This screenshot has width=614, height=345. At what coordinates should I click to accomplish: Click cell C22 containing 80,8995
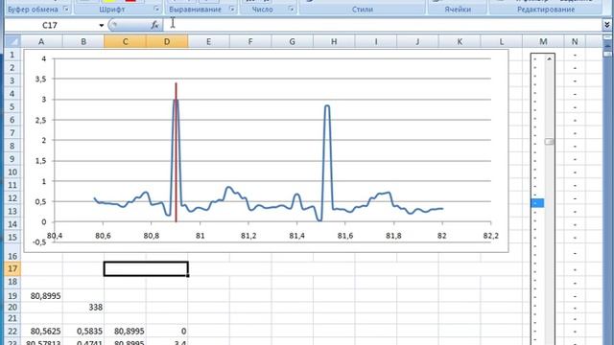tap(126, 331)
